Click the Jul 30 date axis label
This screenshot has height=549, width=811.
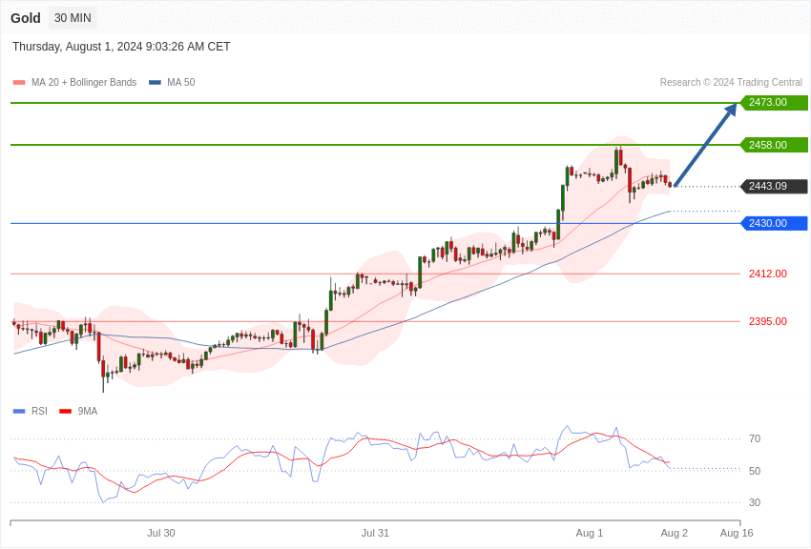point(161,533)
